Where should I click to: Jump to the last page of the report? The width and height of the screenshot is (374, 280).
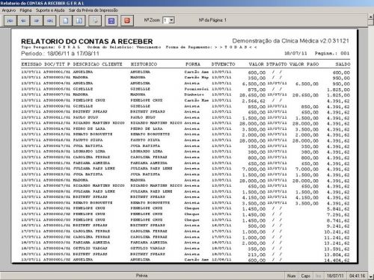tap(50, 21)
